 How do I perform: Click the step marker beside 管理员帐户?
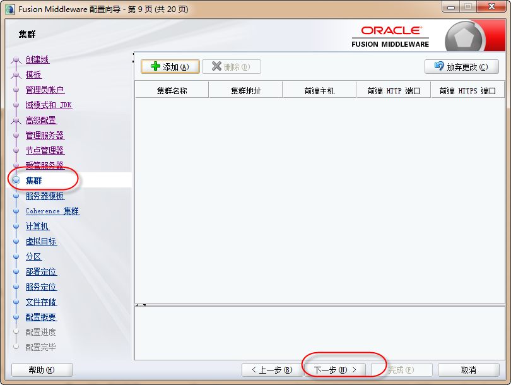(16, 90)
